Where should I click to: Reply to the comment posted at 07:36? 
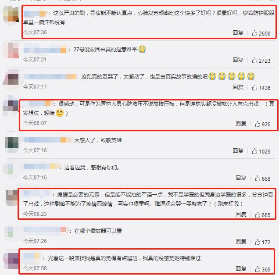coord(238,33)
